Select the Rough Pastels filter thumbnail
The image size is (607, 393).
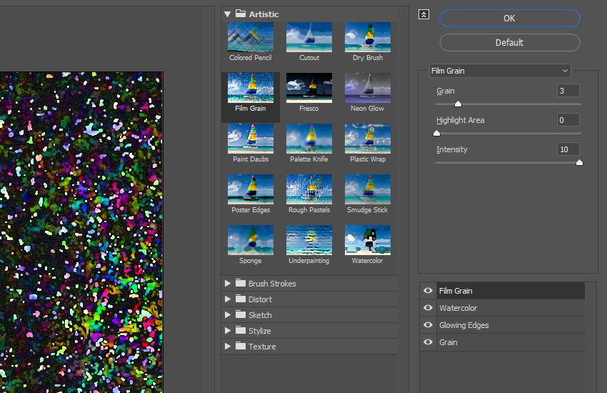coord(309,189)
